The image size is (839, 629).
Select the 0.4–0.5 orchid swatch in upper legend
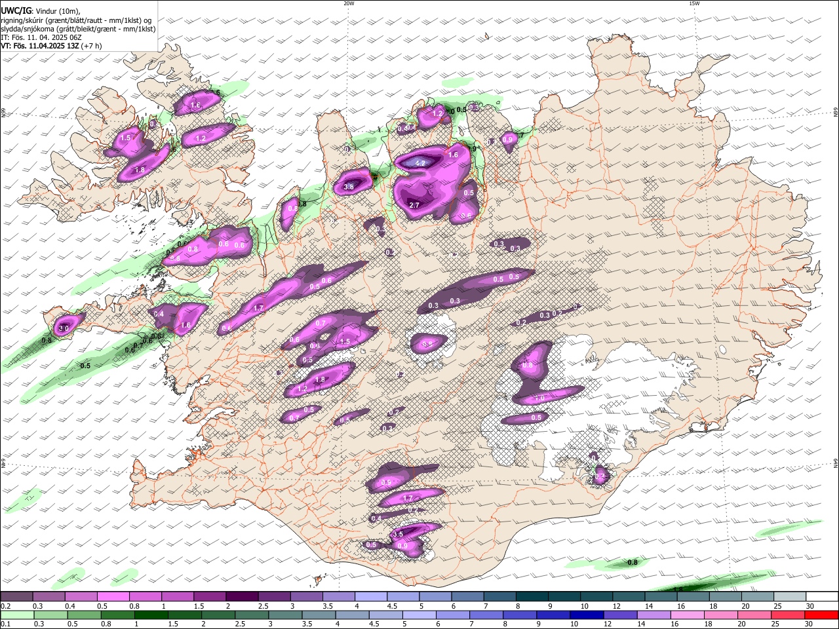coord(81,596)
